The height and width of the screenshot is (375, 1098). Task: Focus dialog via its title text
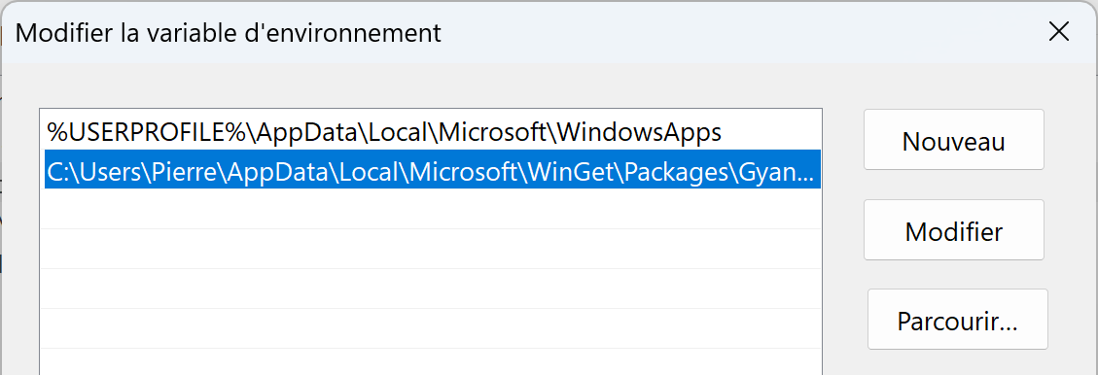(229, 33)
